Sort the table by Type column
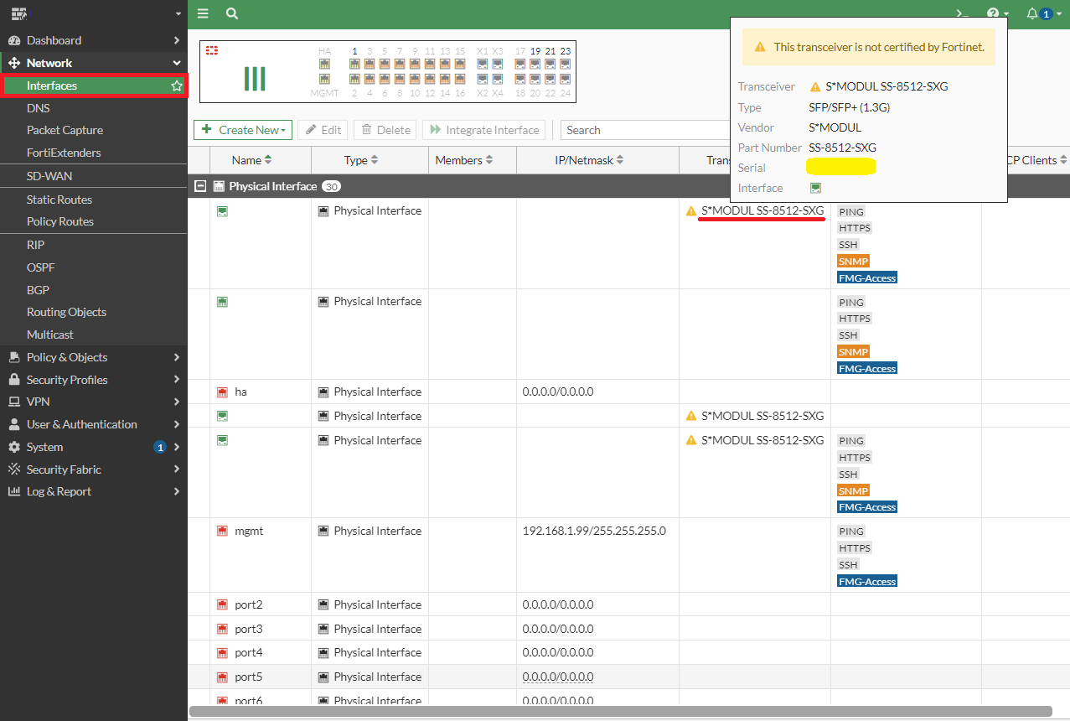1070x721 pixels. [x=362, y=160]
